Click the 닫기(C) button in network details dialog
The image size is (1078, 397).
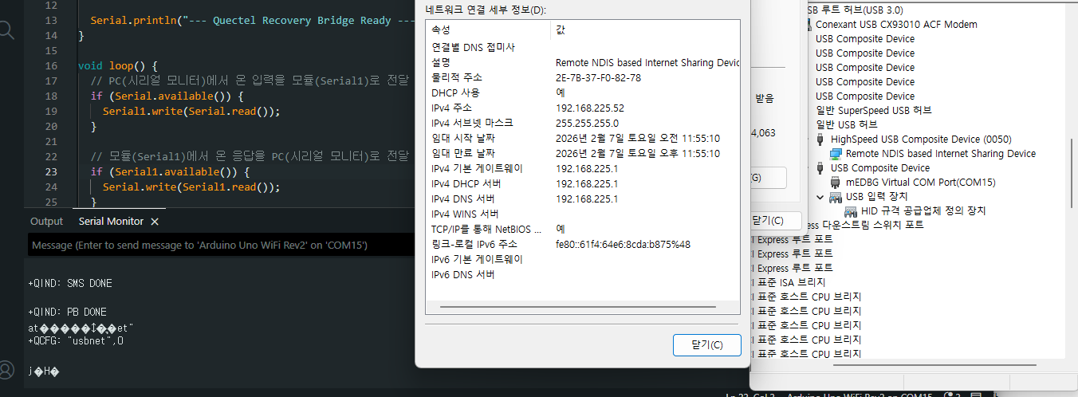[x=706, y=345]
